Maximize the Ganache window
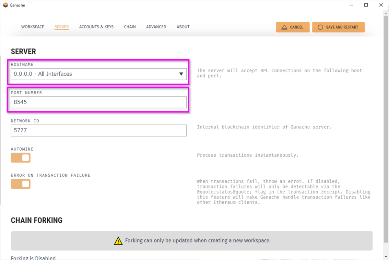 [366, 5]
